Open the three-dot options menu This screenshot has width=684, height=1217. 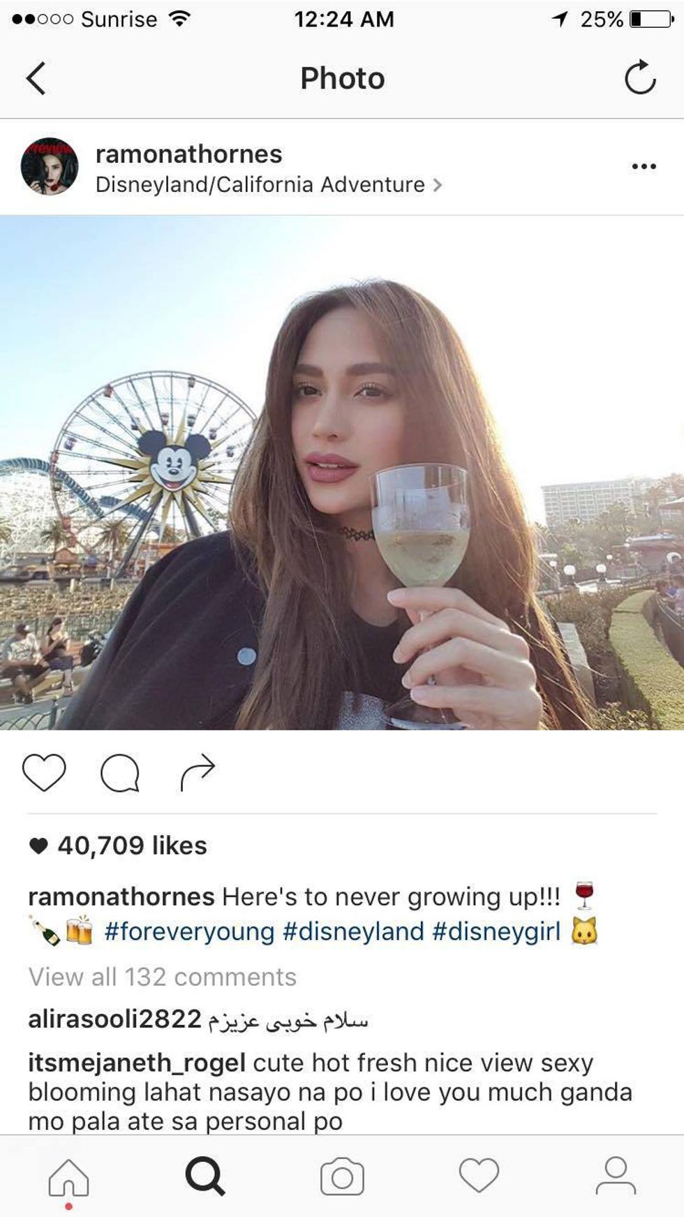click(644, 166)
